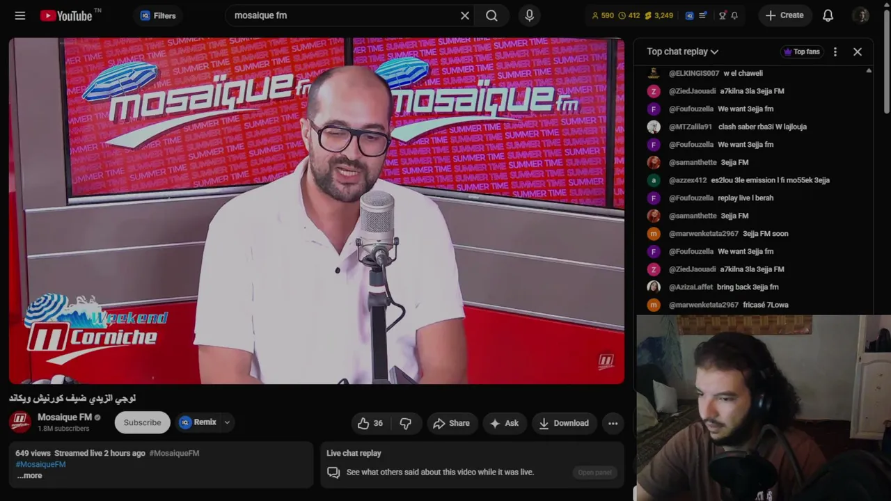Open the Top fans button

tap(801, 51)
